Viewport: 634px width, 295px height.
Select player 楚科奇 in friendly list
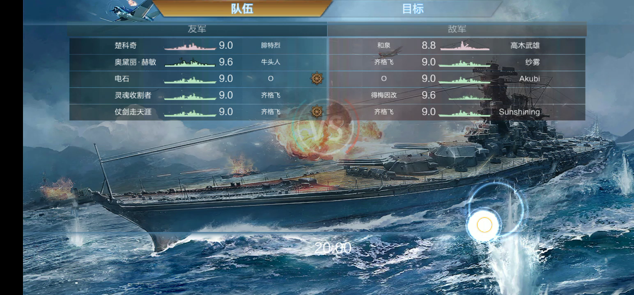pos(126,45)
